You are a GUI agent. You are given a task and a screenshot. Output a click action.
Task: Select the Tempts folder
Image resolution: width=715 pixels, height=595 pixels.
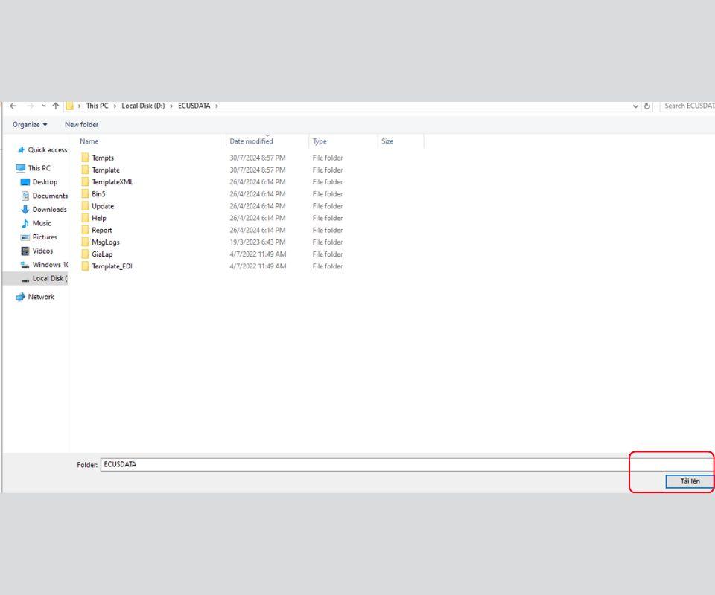tap(103, 158)
